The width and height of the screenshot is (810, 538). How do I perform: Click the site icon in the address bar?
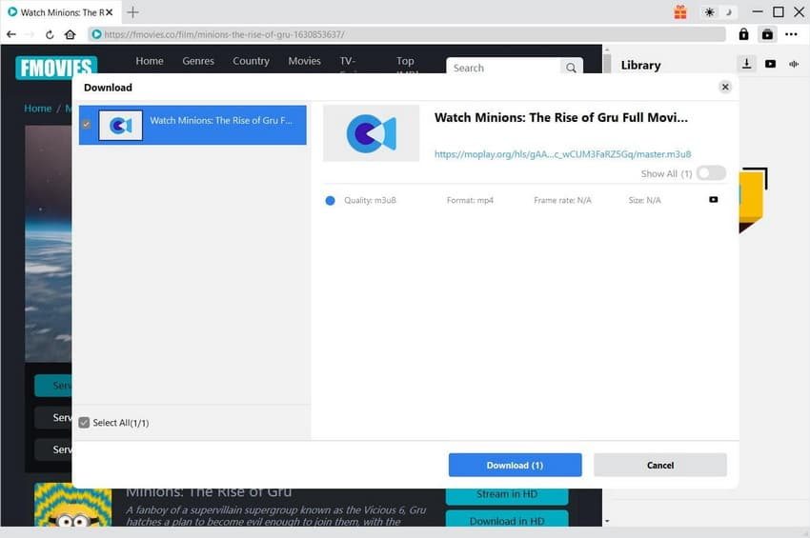96,34
